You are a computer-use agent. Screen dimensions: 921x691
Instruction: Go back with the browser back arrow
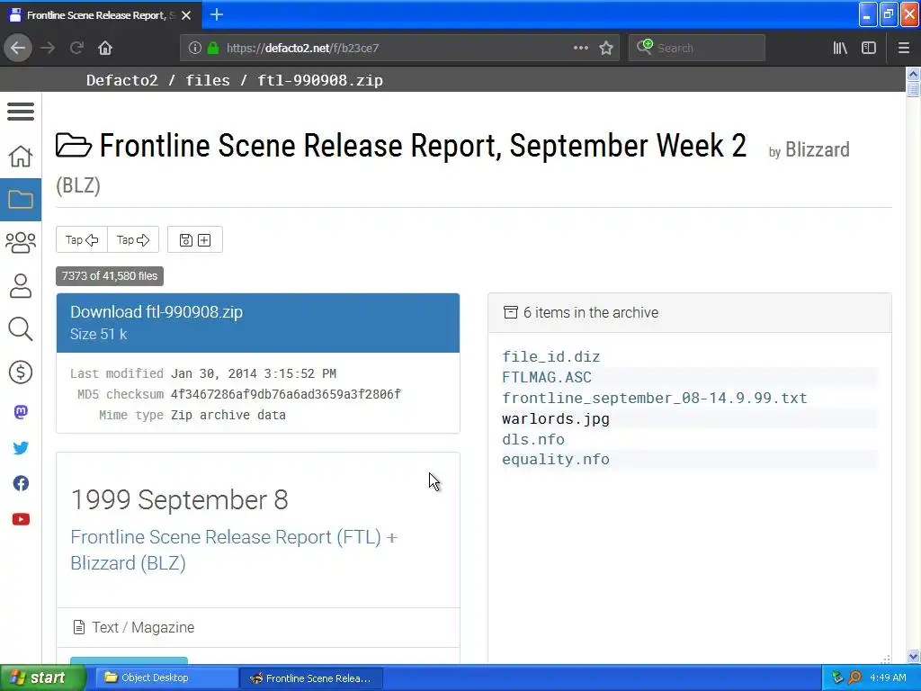tap(18, 48)
